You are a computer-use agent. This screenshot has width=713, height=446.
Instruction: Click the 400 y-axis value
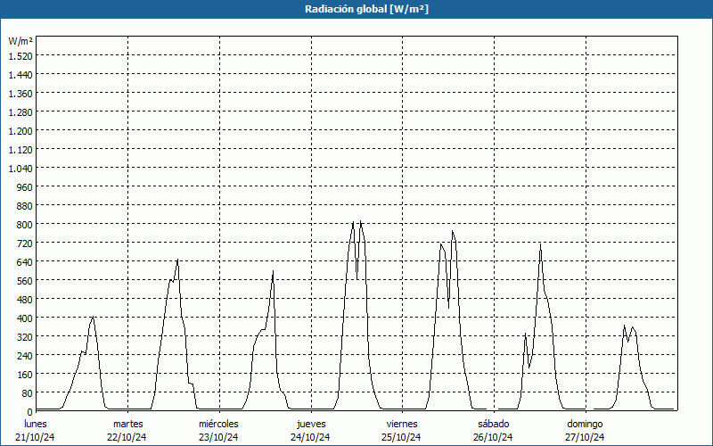pos(25,318)
